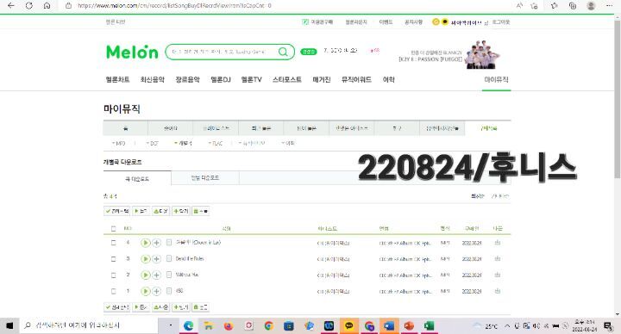
Task: Open the browser home icon
Action: [x=47, y=5]
